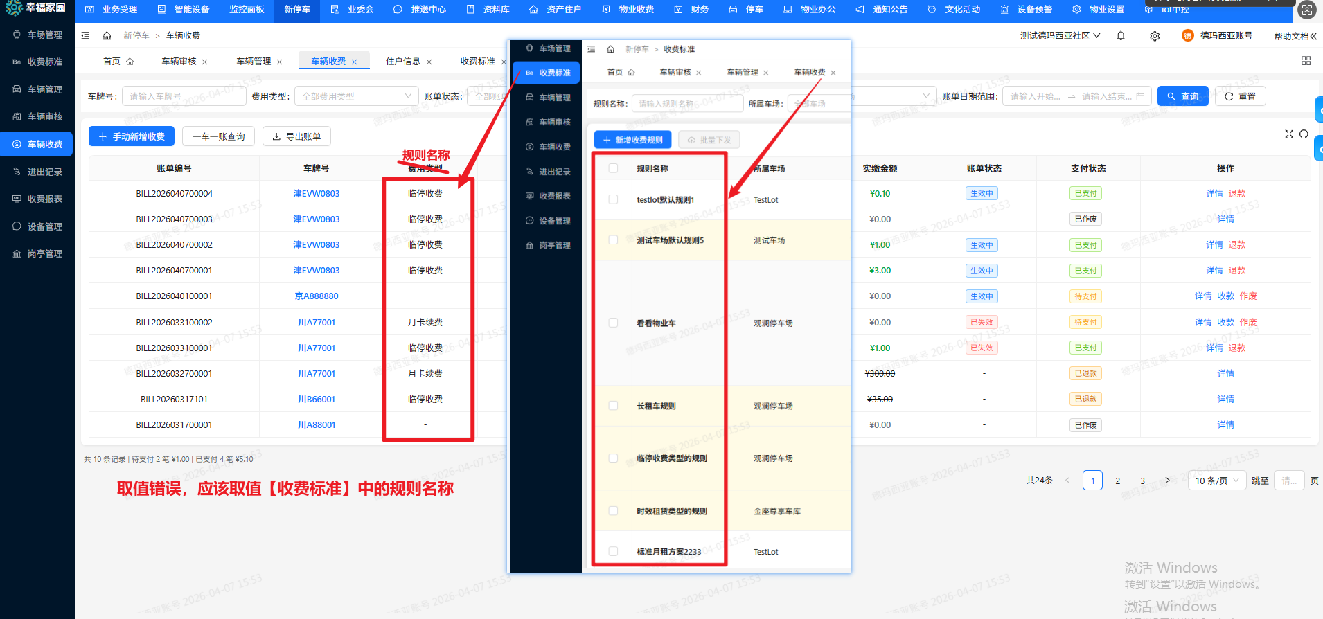
Task: Click the 车牌号 input field
Action: coord(184,96)
